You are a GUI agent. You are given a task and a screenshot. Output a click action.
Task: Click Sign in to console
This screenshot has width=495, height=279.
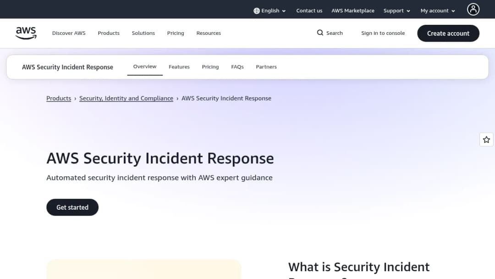(x=383, y=33)
